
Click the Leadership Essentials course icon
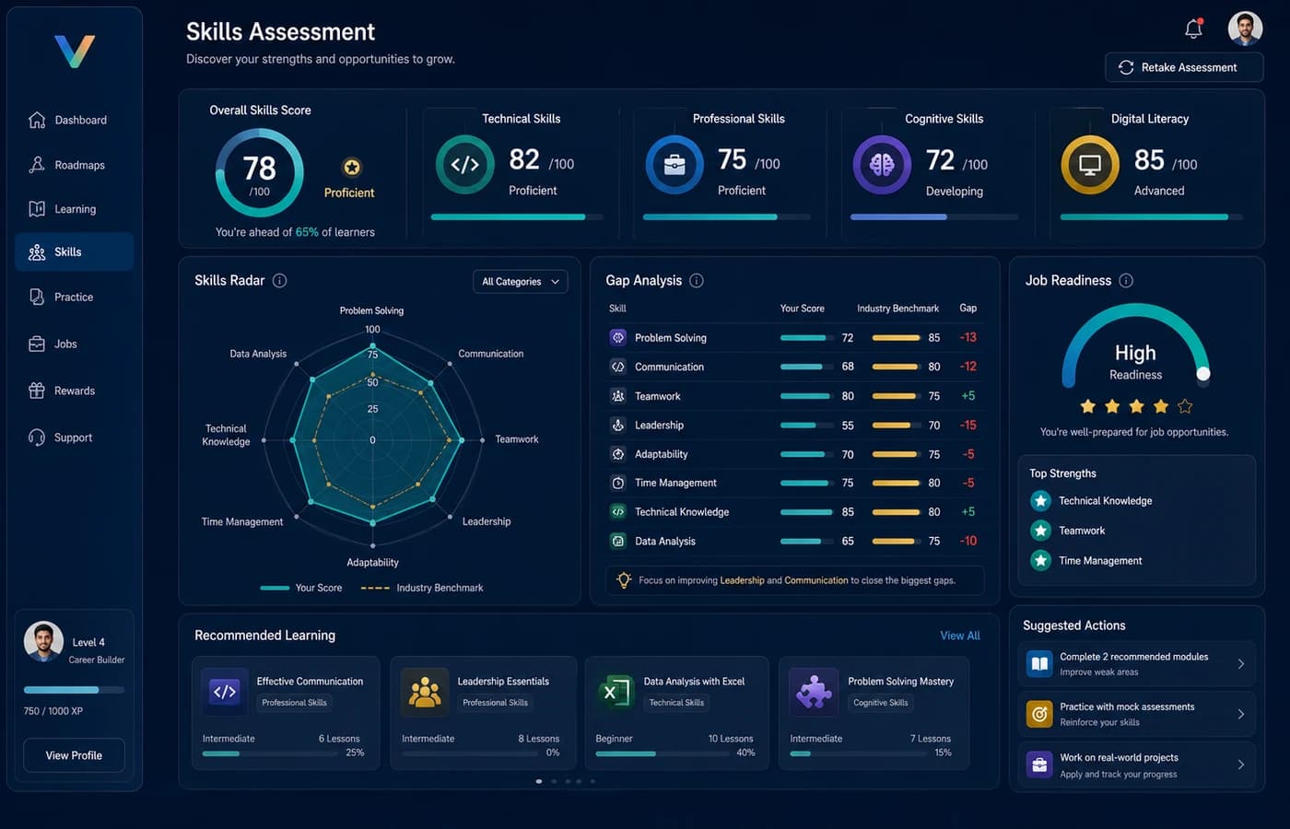425,692
